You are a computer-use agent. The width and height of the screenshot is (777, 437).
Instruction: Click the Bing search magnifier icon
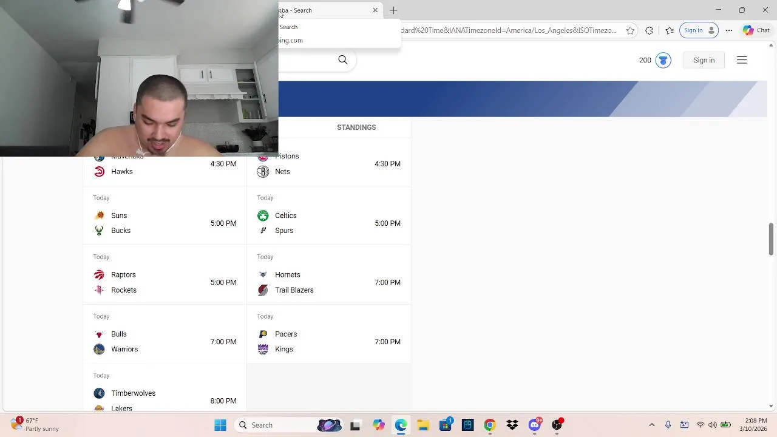click(343, 59)
